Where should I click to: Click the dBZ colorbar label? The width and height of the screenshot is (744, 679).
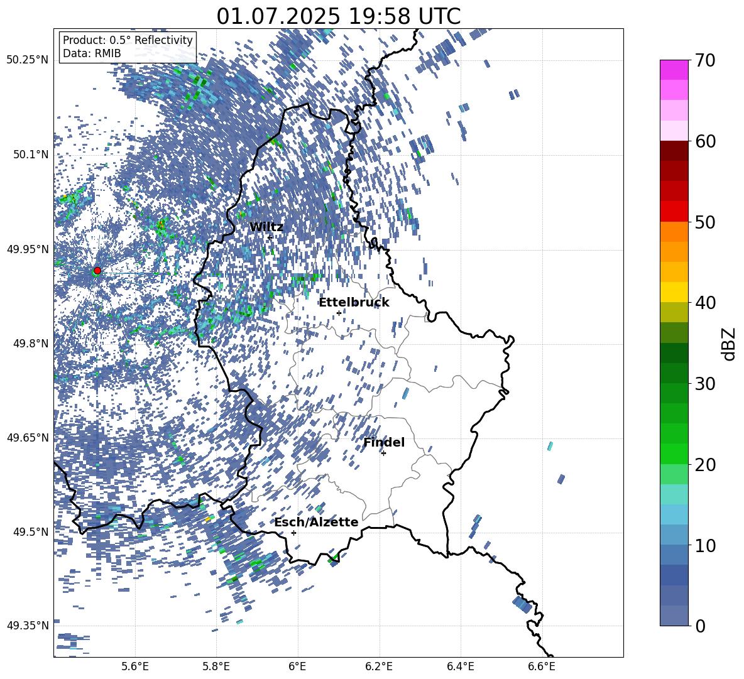730,344
